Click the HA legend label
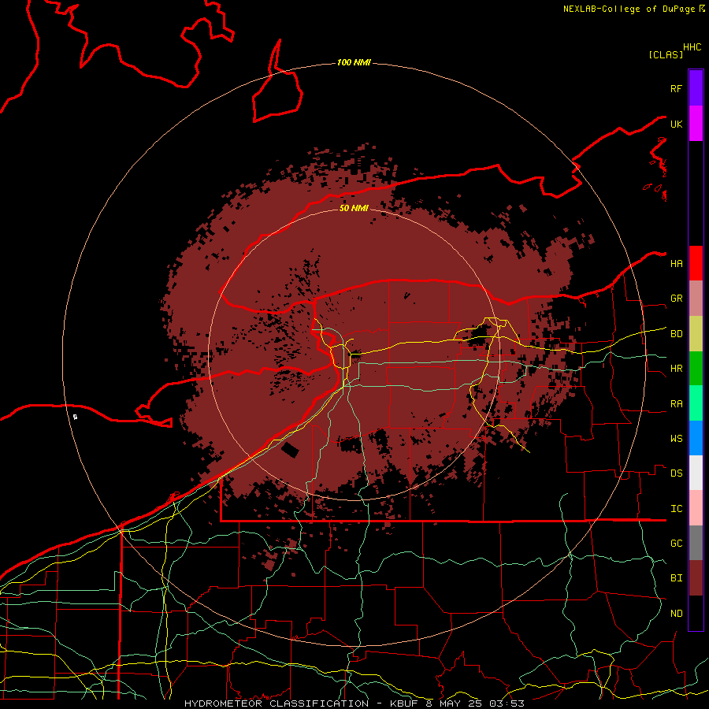Viewport: 709px width, 709px height. click(x=676, y=263)
